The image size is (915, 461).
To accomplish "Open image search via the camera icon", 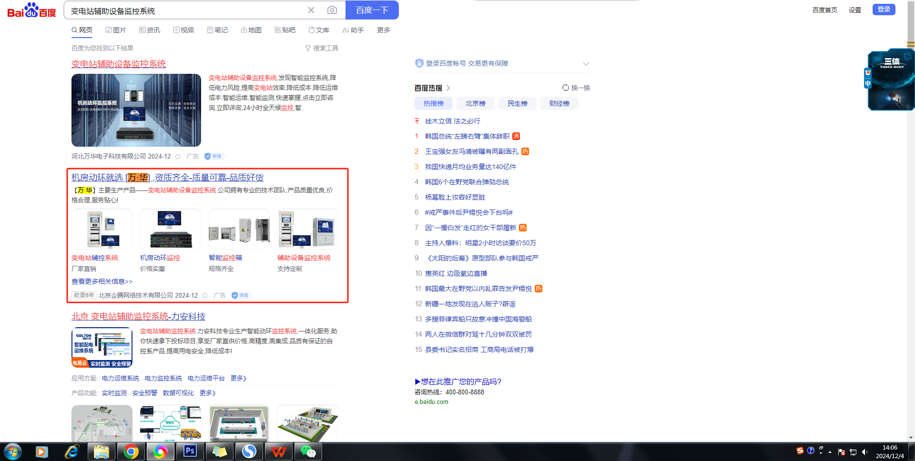I will click(332, 10).
